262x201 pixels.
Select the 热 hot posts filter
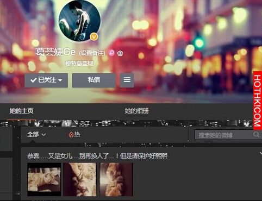74,135
